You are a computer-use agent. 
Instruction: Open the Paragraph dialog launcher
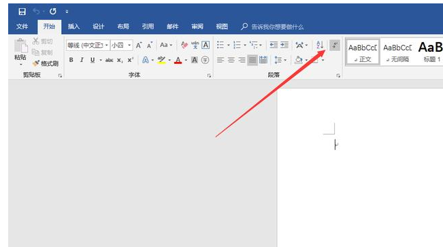tap(338, 76)
